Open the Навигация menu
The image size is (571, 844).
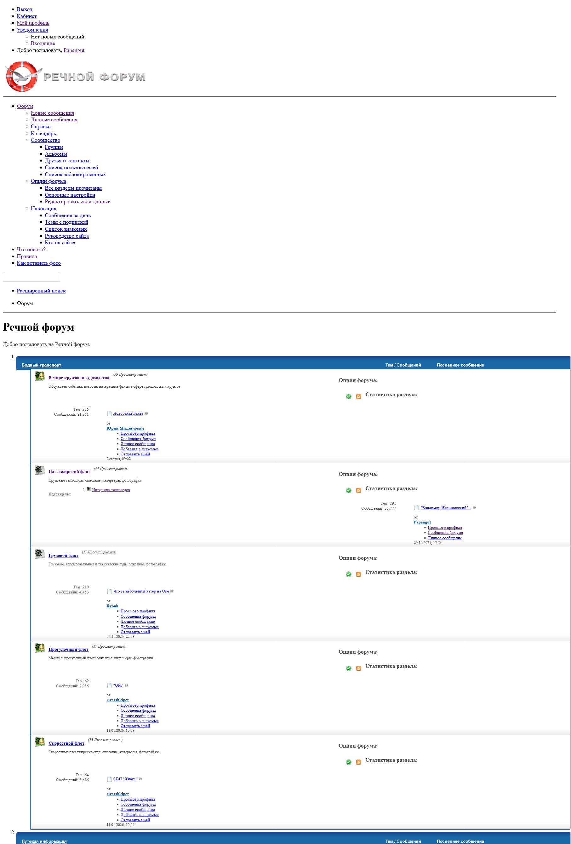click(43, 208)
